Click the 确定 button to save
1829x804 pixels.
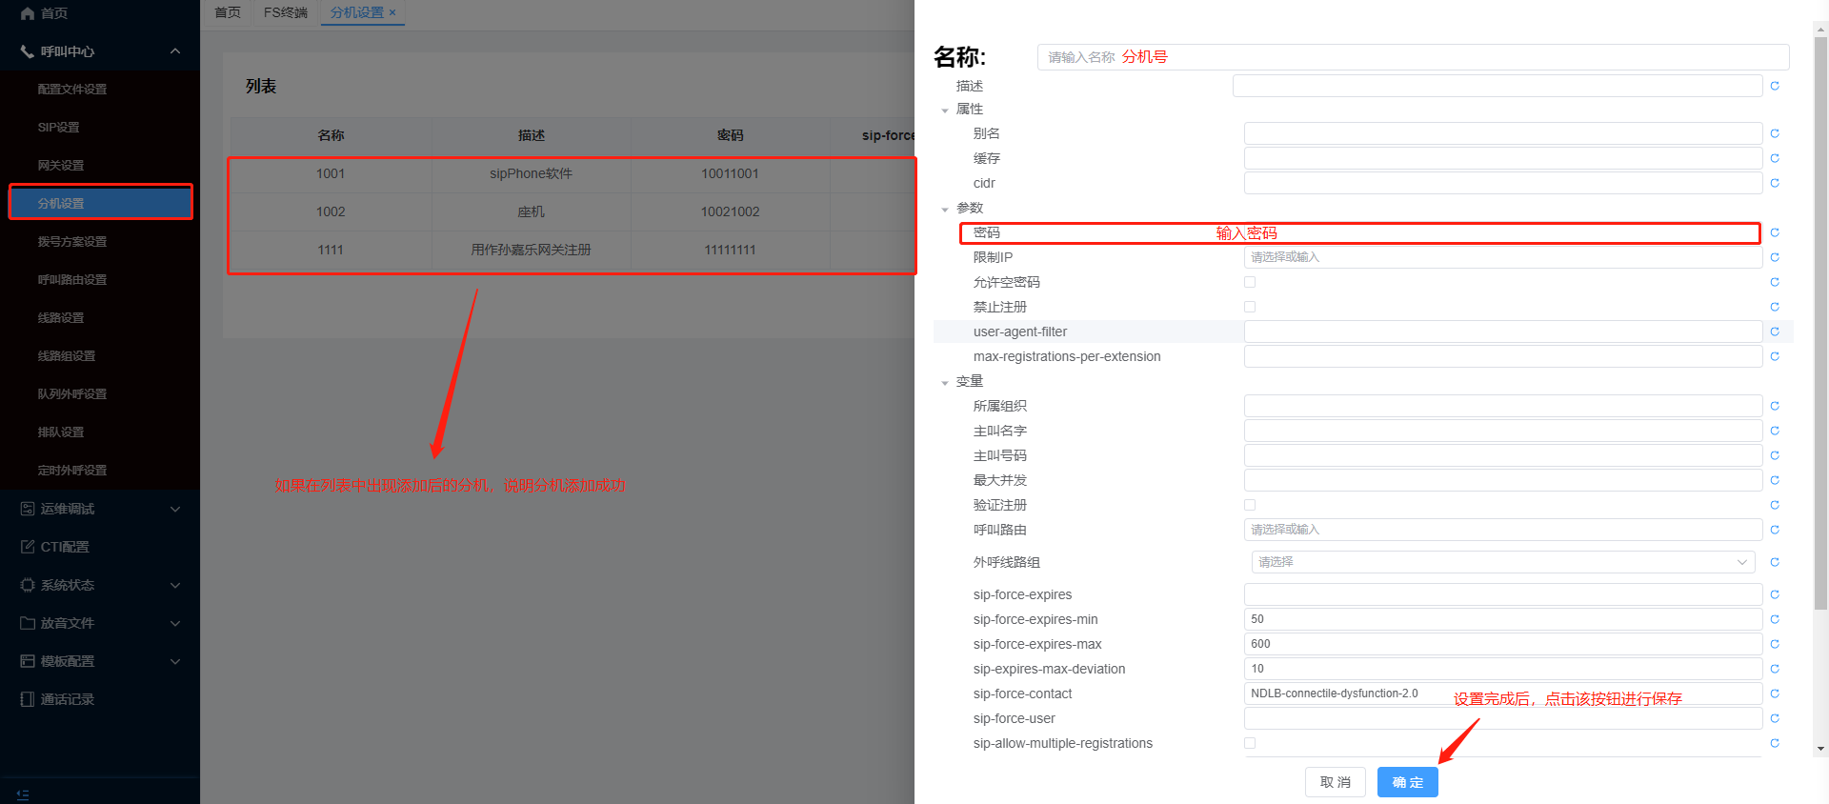click(x=1407, y=782)
